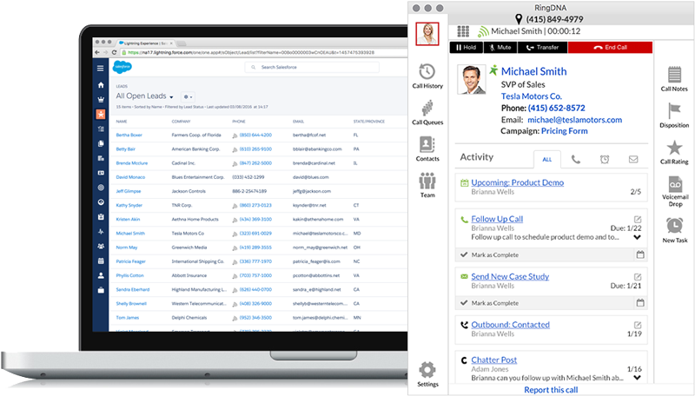Click email michael@teslamotors.com

[x=574, y=120]
